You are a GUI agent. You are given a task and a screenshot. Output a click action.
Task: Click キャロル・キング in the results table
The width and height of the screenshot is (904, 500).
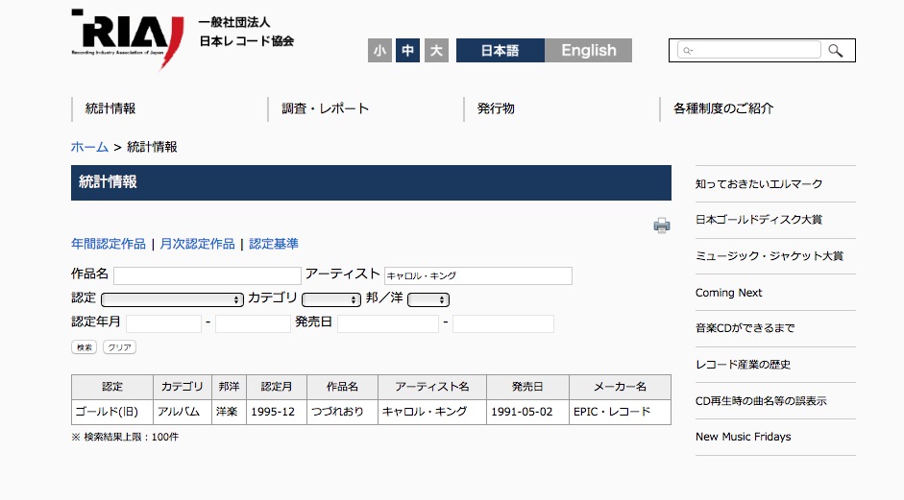pos(432,412)
